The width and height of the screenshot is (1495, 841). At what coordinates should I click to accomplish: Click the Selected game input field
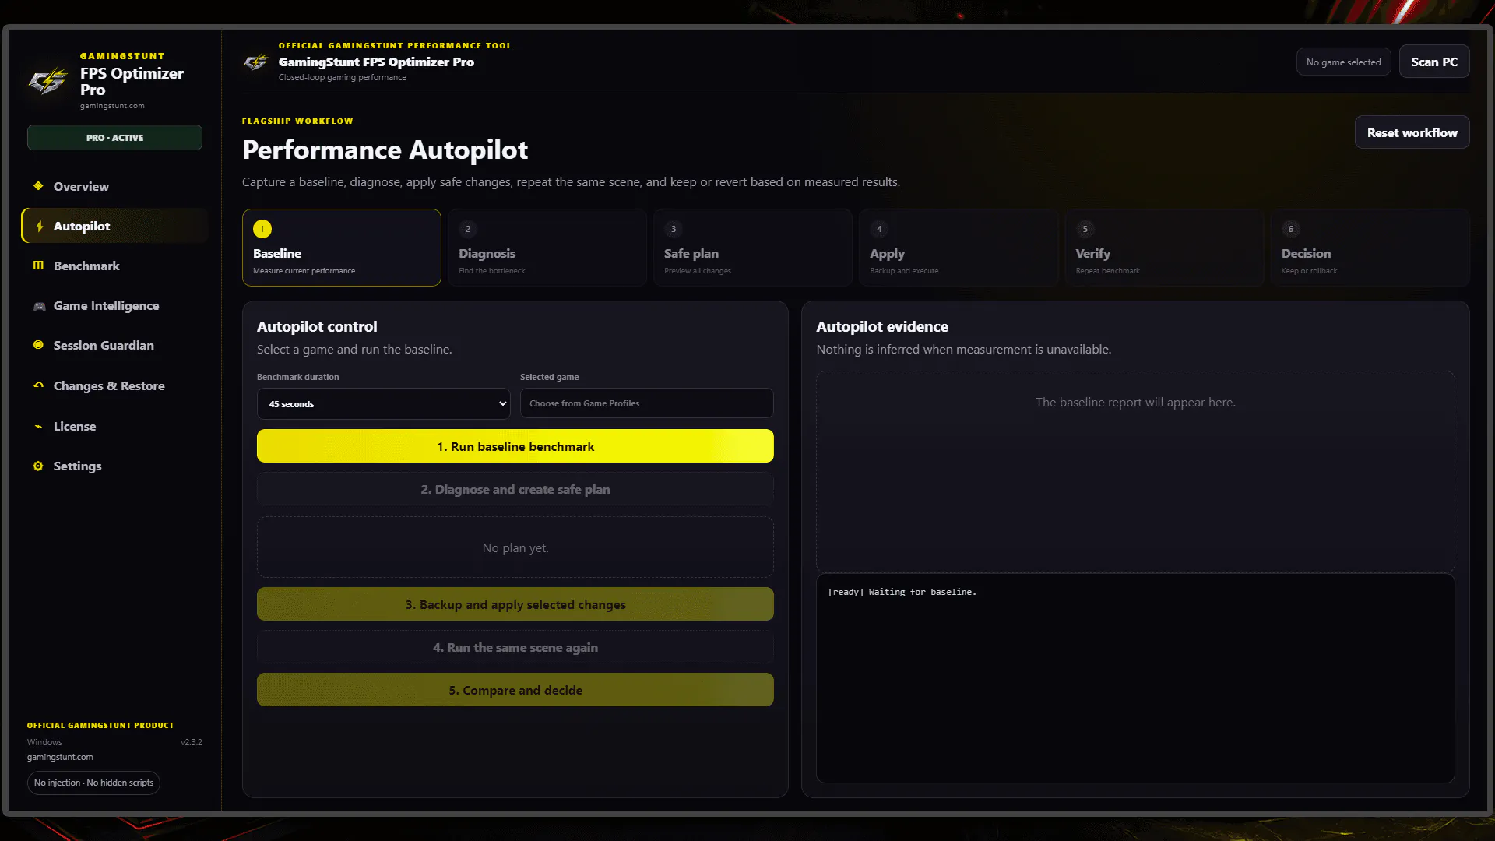click(646, 403)
